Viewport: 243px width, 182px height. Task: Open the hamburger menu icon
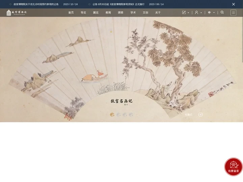click(233, 12)
